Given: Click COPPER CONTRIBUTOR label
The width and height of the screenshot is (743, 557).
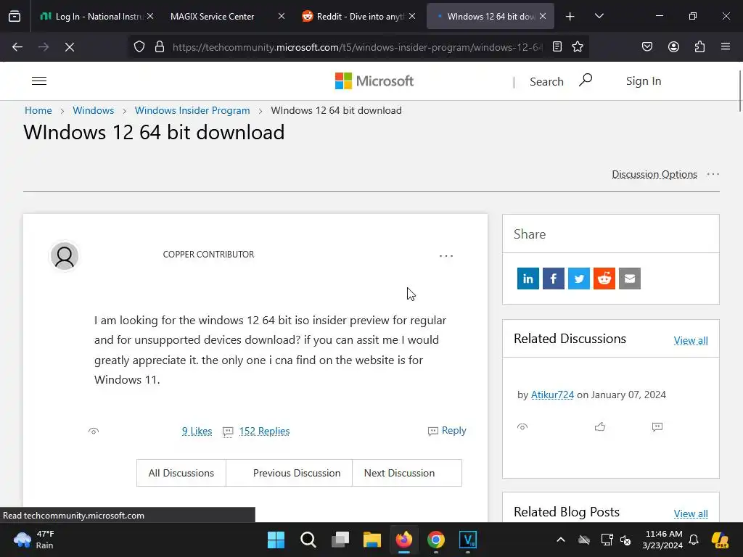Looking at the screenshot, I should 208,255.
